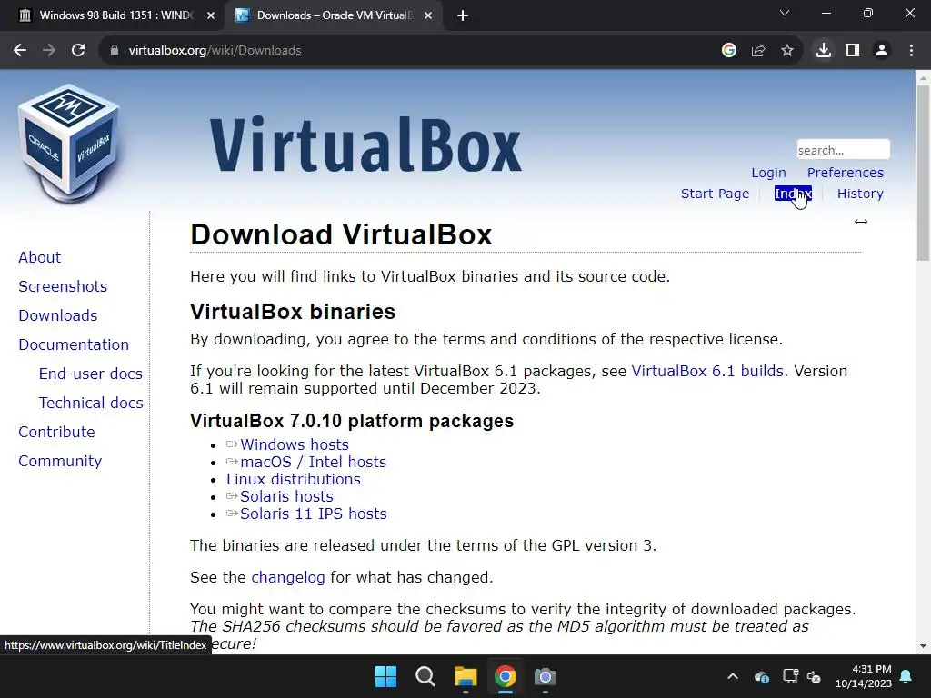Open the Preferences link
Screen dimensions: 931x698
click(x=846, y=173)
